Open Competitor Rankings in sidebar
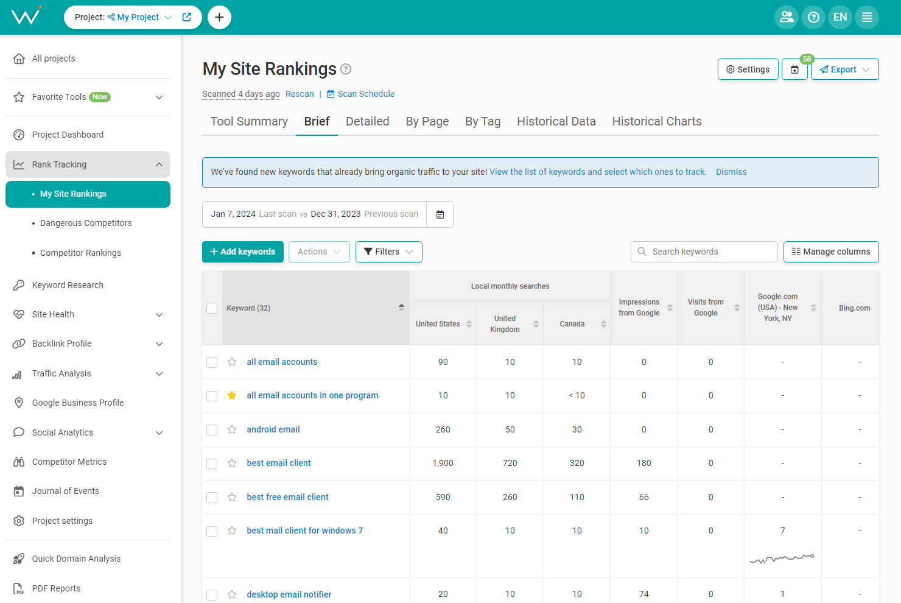 click(80, 253)
